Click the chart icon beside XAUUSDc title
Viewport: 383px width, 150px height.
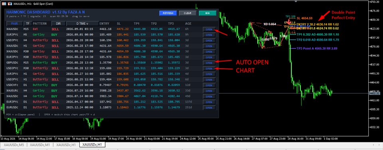pyautogui.click(x=10, y=4)
